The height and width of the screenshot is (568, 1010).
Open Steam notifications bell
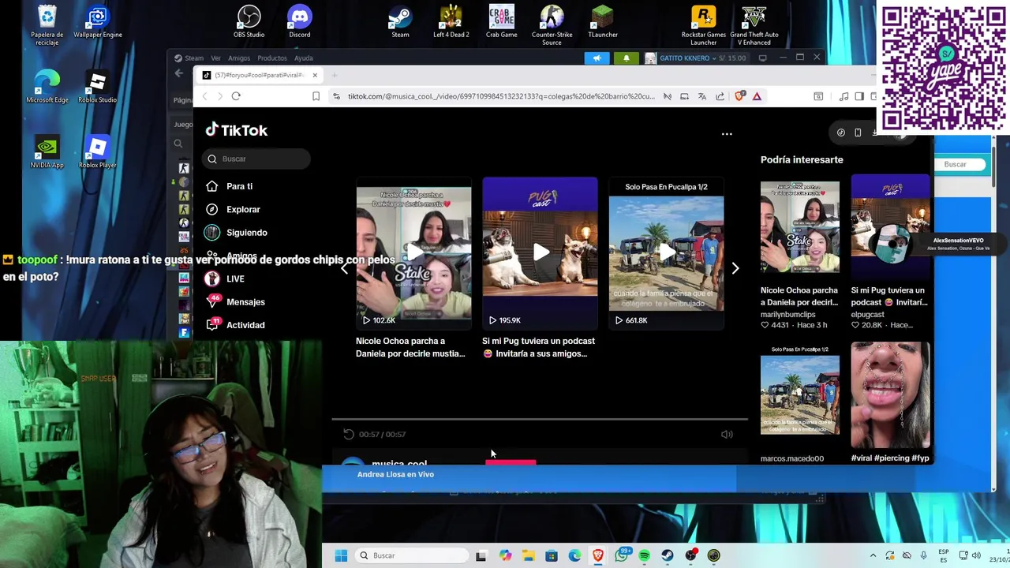pyautogui.click(x=627, y=58)
